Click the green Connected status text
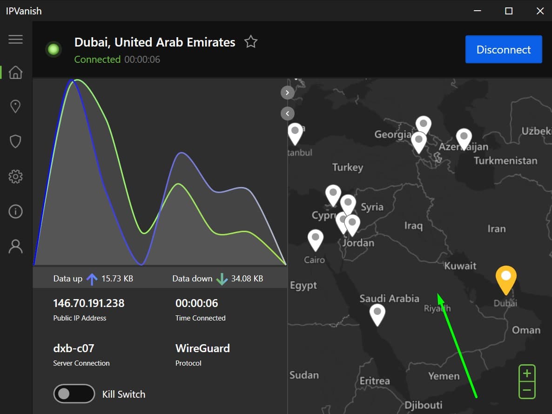Viewport: 552px width, 414px height. [x=97, y=60]
